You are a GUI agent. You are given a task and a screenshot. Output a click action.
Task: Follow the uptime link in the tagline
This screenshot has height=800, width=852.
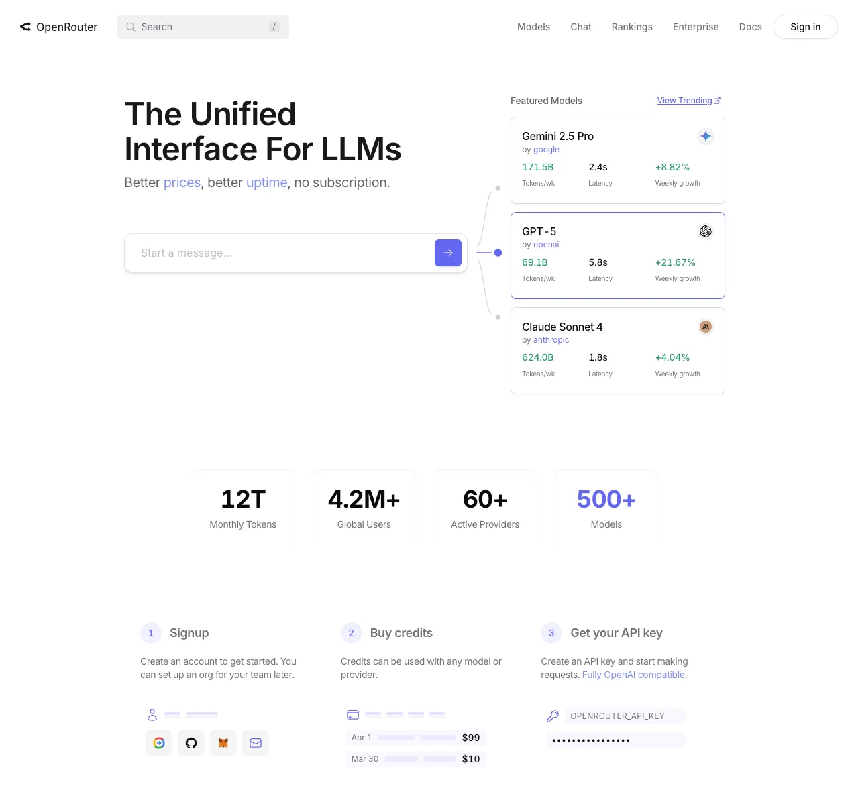(x=266, y=182)
